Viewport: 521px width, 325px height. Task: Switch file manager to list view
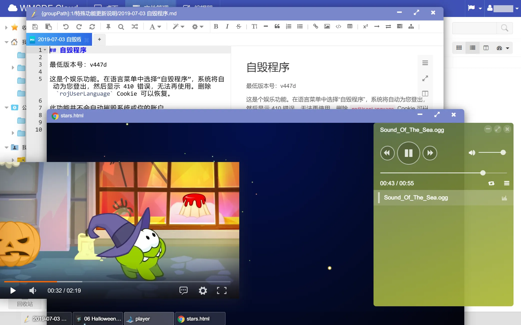coord(472,48)
